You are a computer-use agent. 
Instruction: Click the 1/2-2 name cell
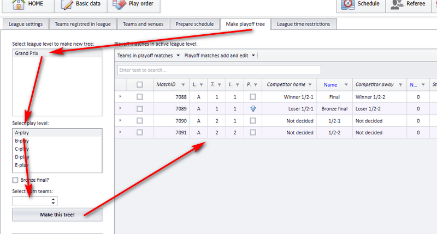(x=334, y=133)
